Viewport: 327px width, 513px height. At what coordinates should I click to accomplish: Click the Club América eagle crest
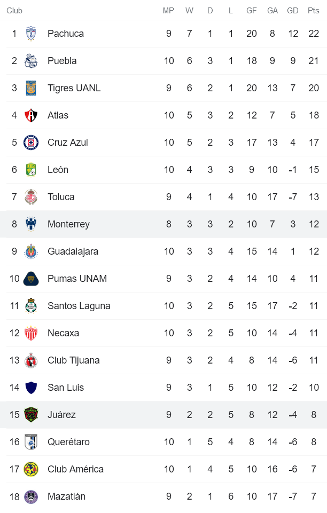[32, 469]
